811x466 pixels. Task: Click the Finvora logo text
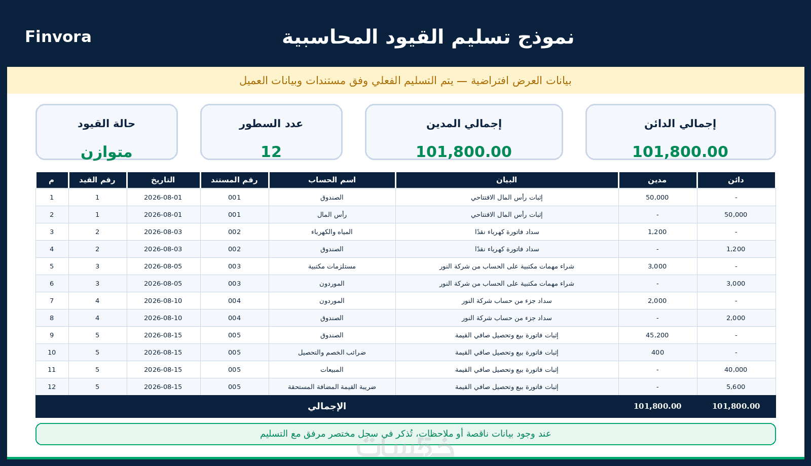58,37
